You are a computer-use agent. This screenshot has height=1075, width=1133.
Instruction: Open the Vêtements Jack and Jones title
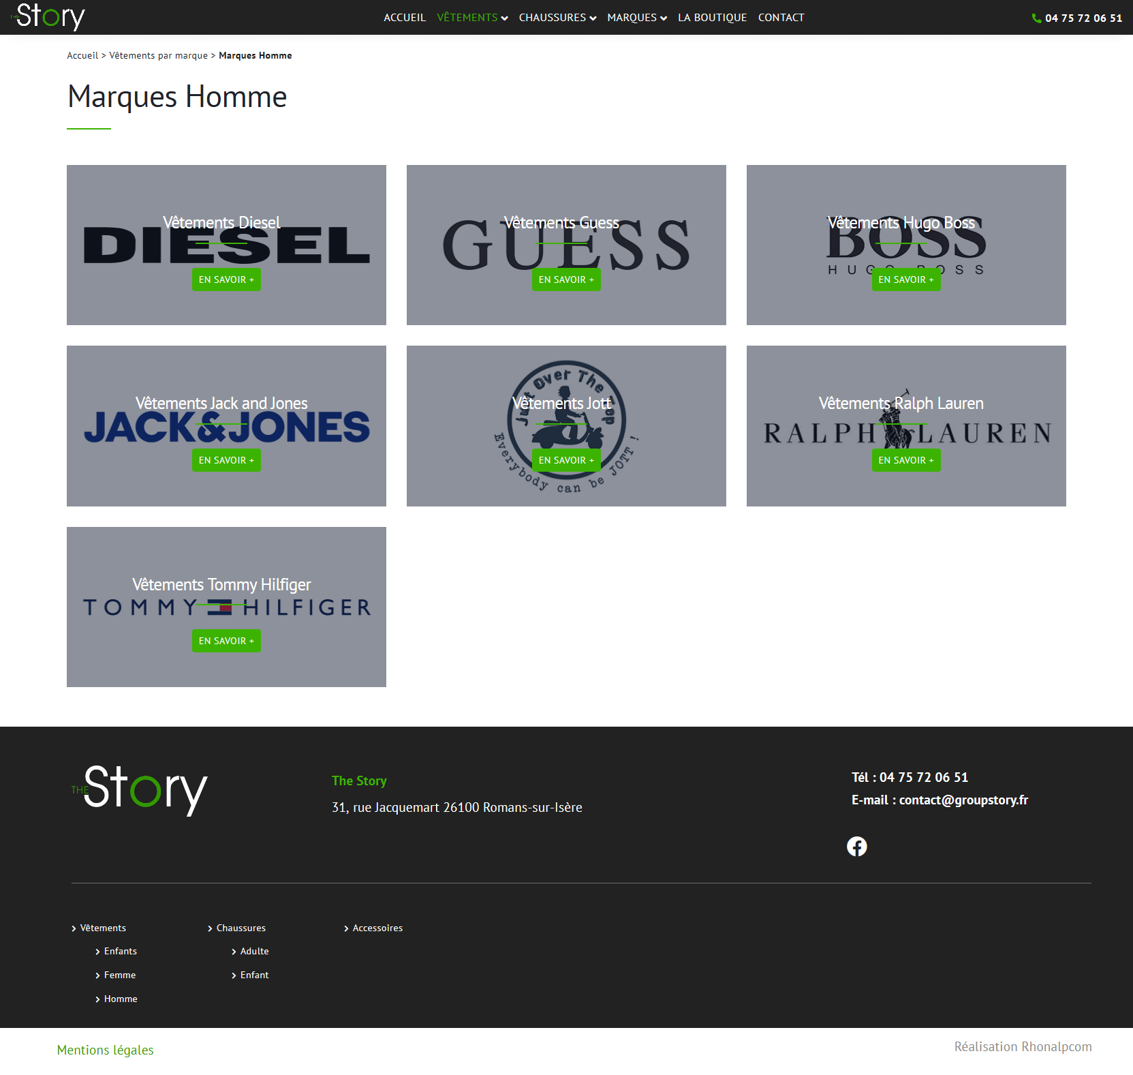221,404
